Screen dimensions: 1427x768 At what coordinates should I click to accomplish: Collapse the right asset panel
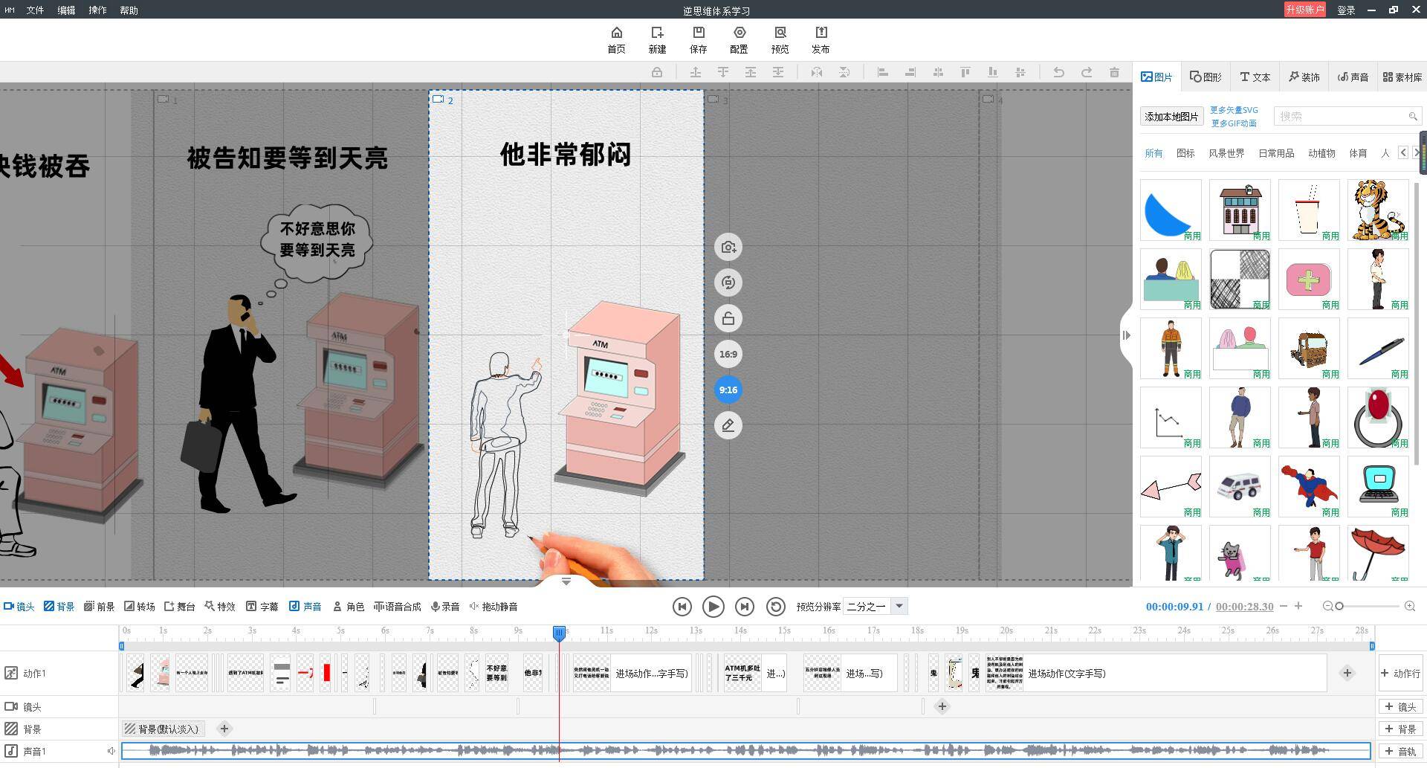click(1126, 335)
